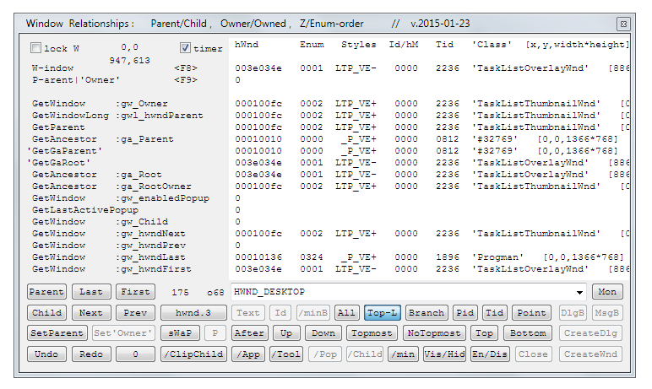The width and height of the screenshot is (652, 389).
Task: Click the sWaP button
Action: pos(180,333)
